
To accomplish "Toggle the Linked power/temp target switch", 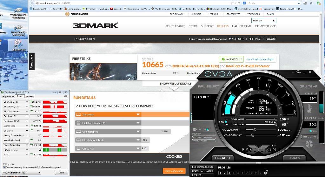I will pyautogui.click(x=226, y=122).
